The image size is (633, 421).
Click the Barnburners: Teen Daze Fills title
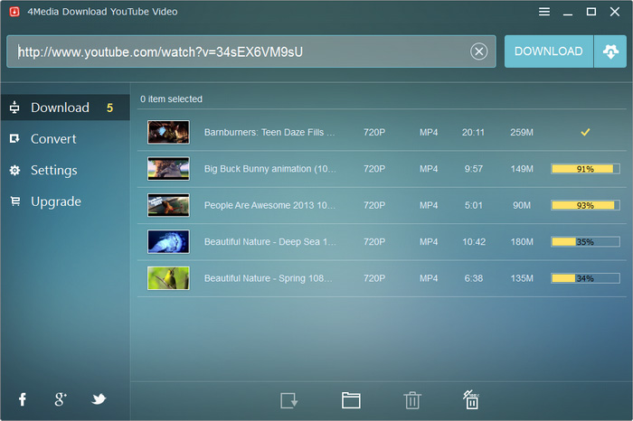tap(269, 132)
